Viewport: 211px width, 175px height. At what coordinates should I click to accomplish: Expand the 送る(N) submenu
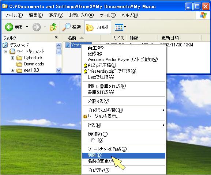pos(124,125)
